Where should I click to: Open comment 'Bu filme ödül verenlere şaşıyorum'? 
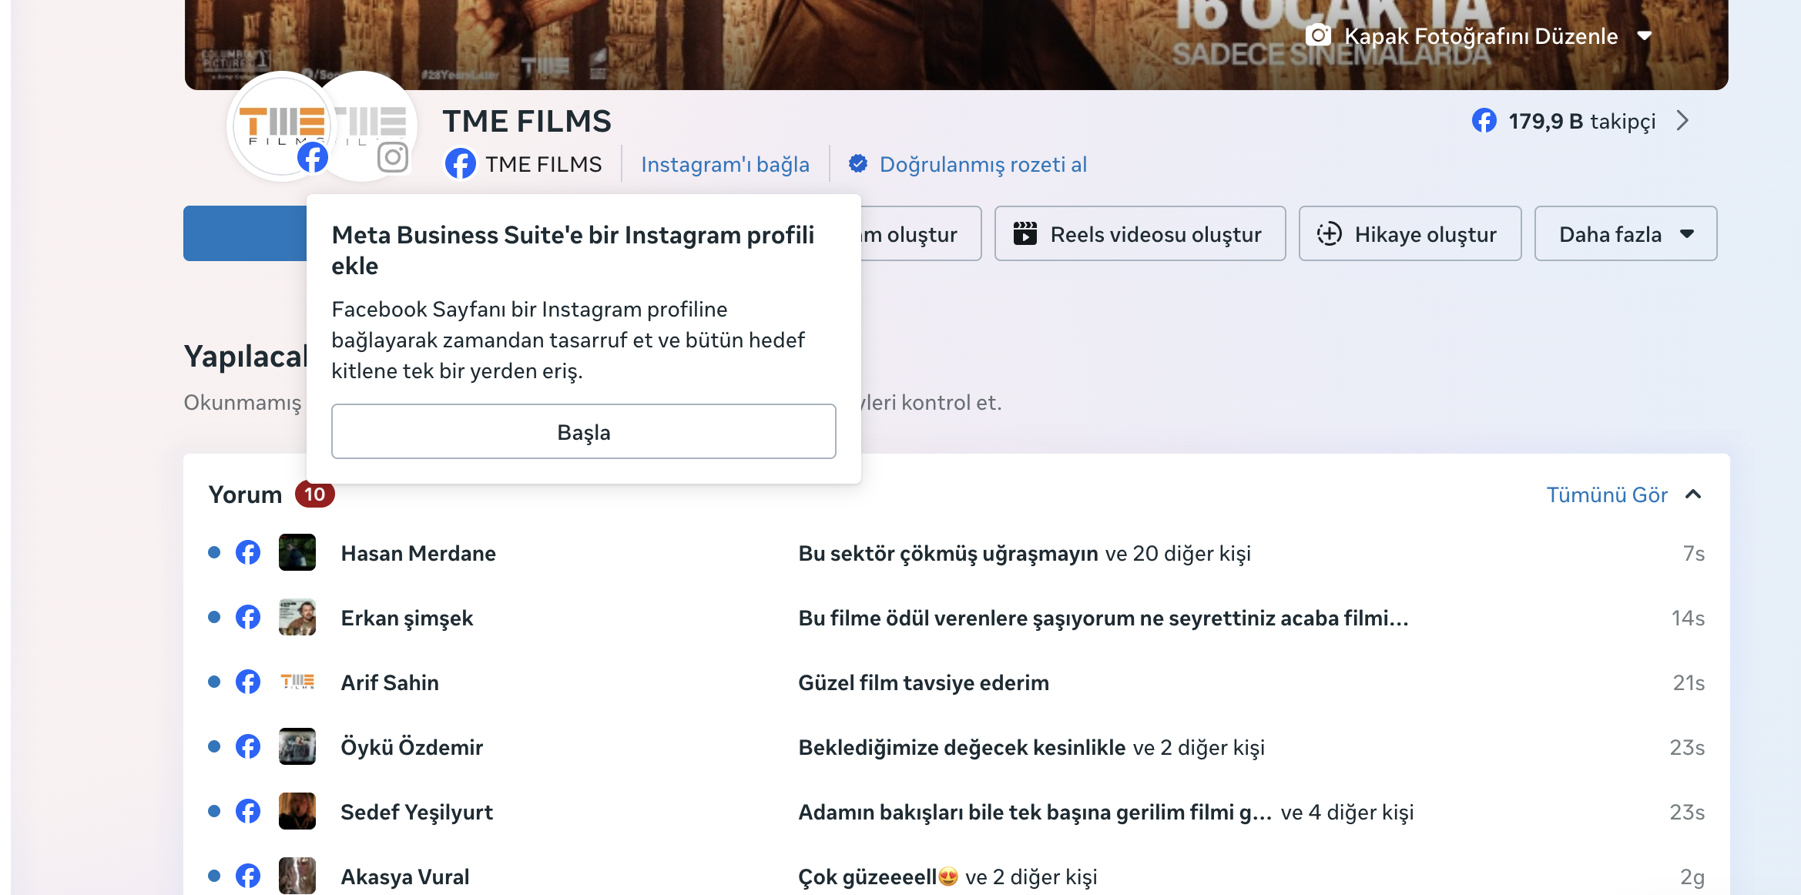pyautogui.click(x=1103, y=618)
